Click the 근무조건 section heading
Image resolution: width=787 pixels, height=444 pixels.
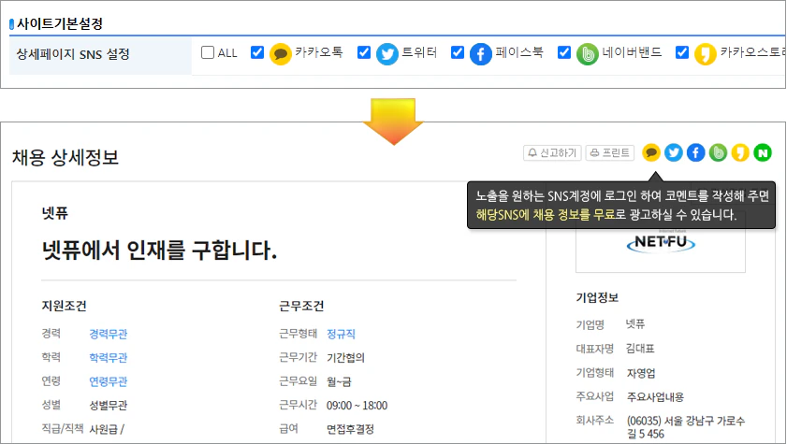(x=301, y=306)
